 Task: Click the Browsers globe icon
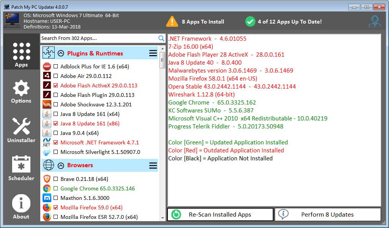49,165
